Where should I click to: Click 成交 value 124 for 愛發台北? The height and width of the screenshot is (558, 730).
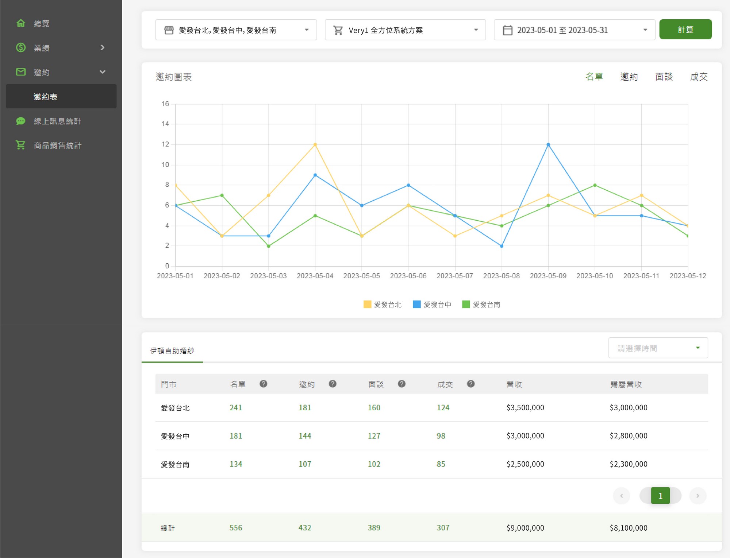click(443, 407)
